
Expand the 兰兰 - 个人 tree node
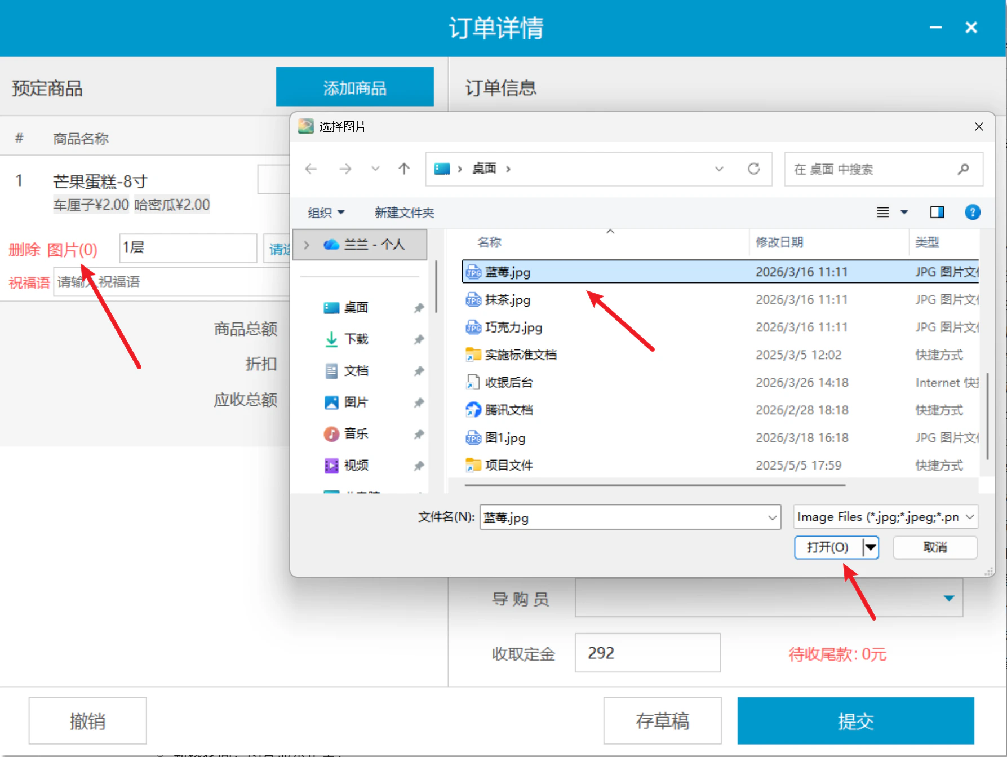pyautogui.click(x=307, y=244)
